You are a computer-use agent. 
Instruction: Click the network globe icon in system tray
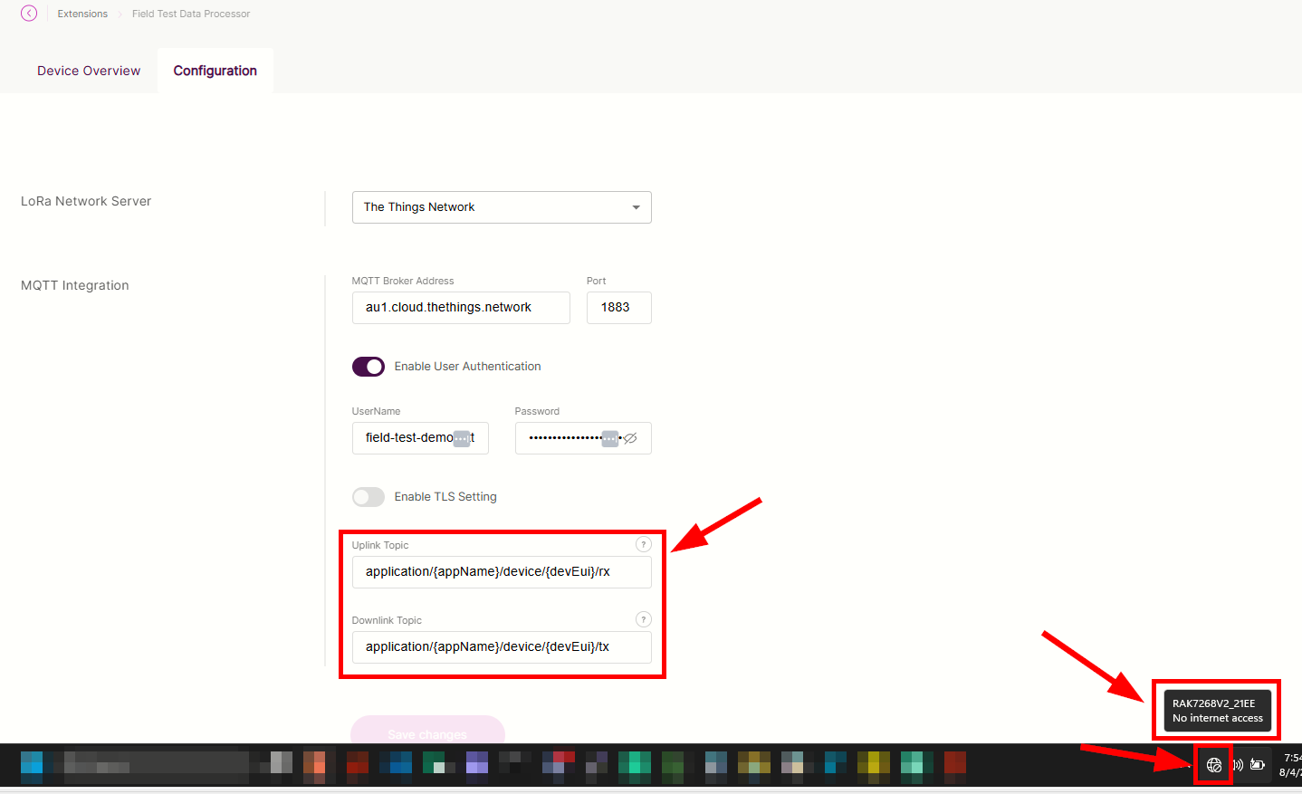[1213, 765]
